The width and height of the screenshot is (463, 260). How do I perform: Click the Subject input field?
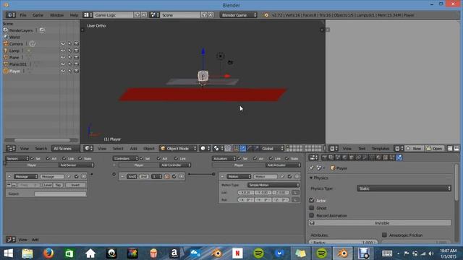(60, 194)
